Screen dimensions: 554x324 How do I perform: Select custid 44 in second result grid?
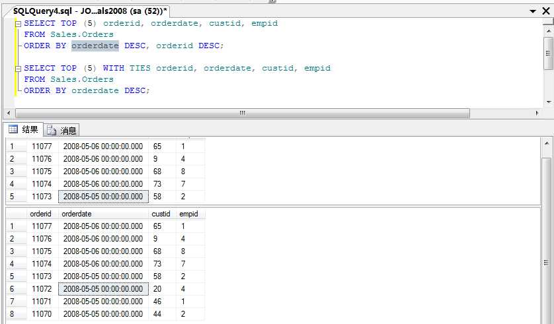[162, 314]
